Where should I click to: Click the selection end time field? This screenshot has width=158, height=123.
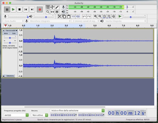pos(91,115)
